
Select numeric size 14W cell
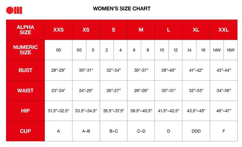coord(217,50)
